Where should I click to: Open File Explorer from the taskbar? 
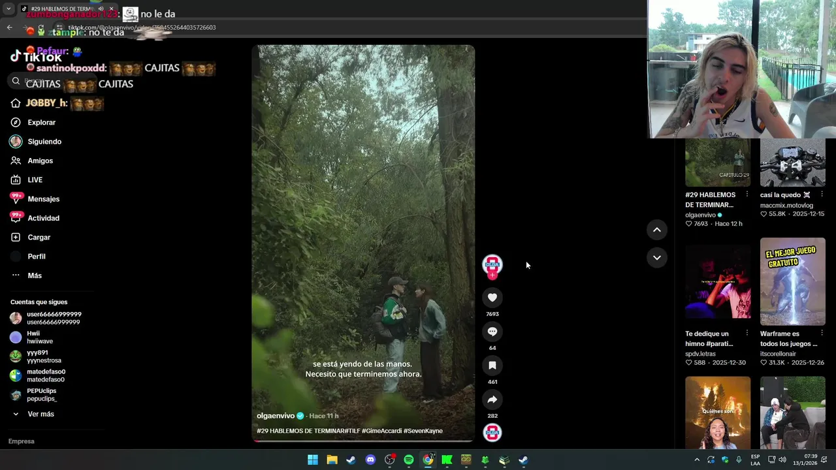(332, 460)
